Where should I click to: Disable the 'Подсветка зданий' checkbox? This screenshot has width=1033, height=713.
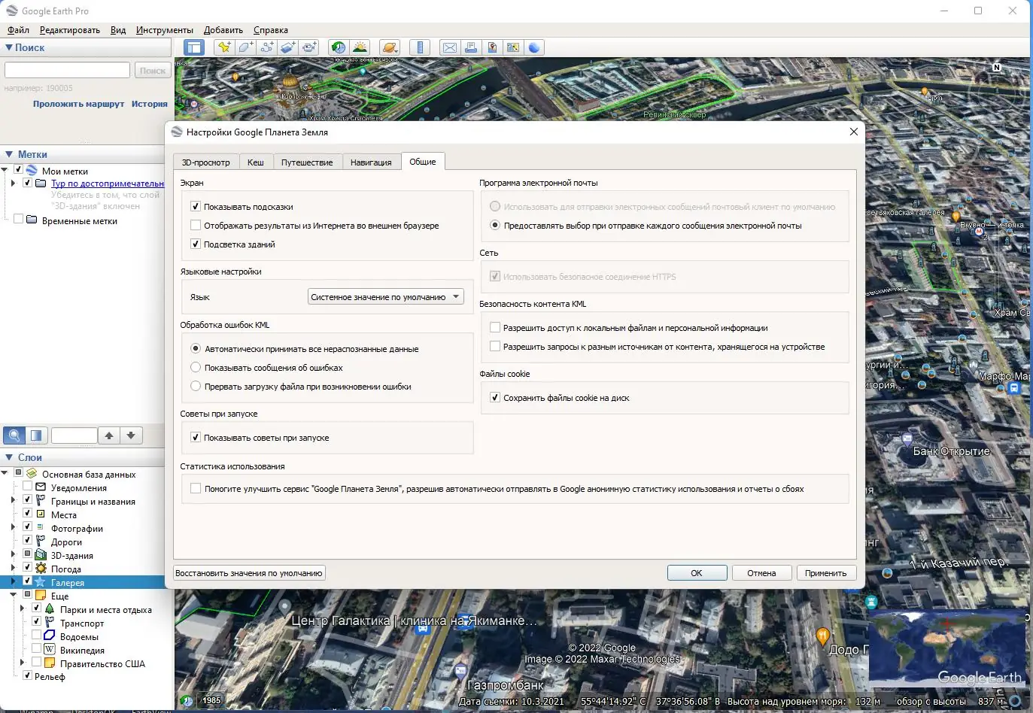point(196,244)
